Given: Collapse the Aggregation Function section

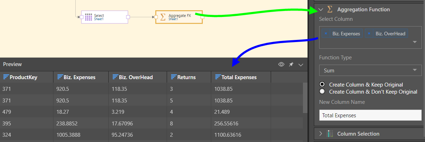Looking at the screenshot, I should click(x=321, y=10).
